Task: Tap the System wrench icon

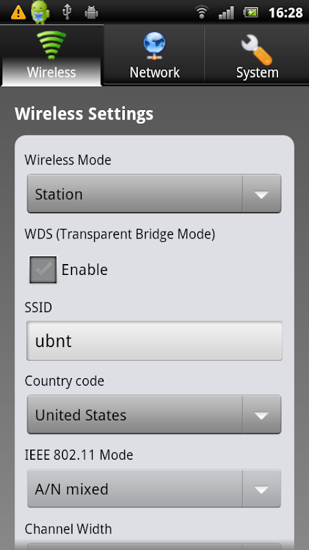Action: coord(257,50)
